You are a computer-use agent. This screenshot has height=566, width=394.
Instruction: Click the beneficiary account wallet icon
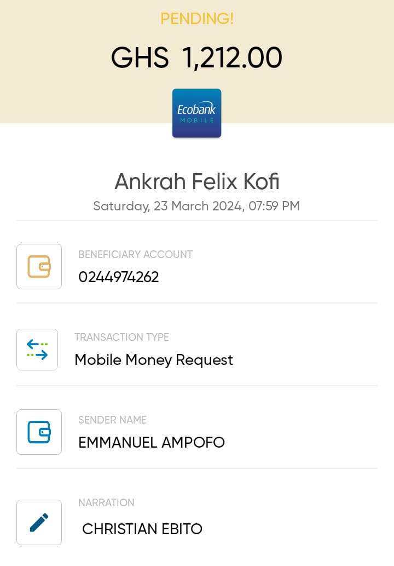[39, 266]
